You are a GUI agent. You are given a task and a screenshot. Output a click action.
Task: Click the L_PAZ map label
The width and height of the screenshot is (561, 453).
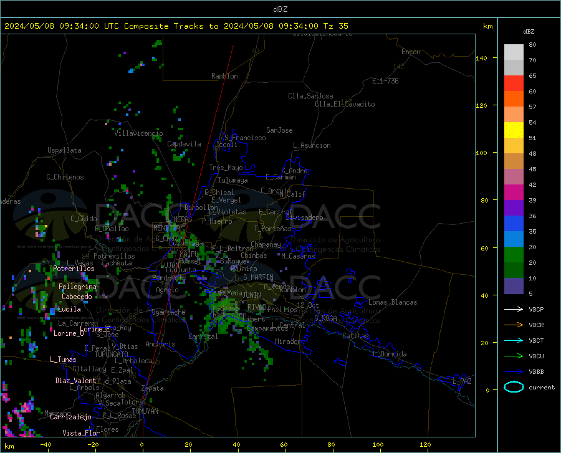click(x=462, y=381)
